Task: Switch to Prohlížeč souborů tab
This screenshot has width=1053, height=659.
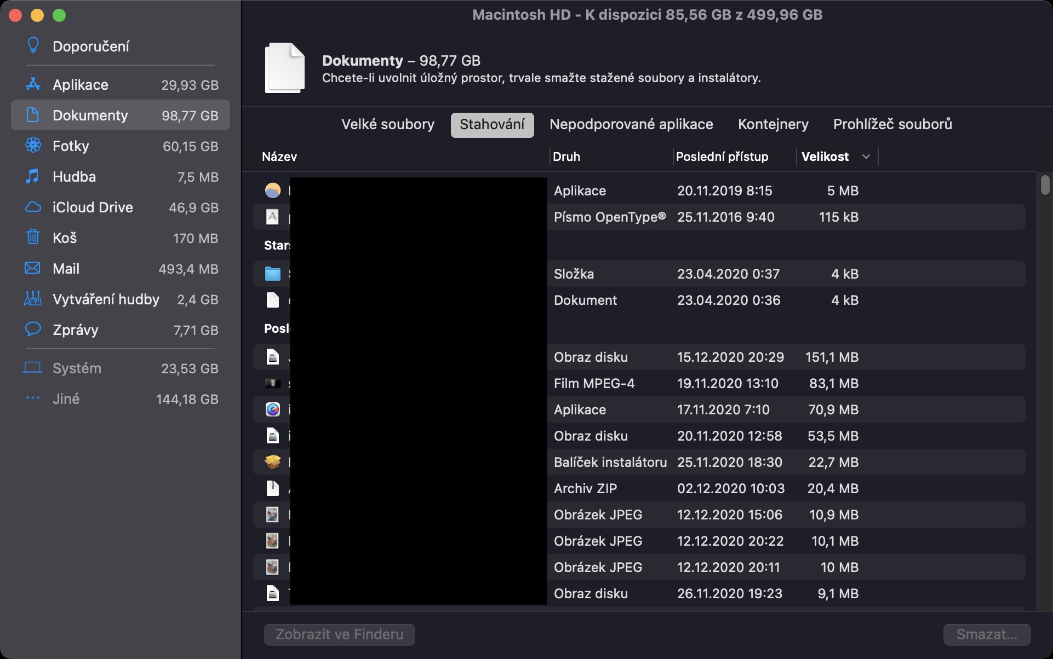Action: coord(892,125)
